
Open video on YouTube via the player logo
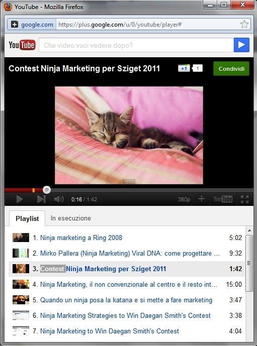[x=223, y=199]
